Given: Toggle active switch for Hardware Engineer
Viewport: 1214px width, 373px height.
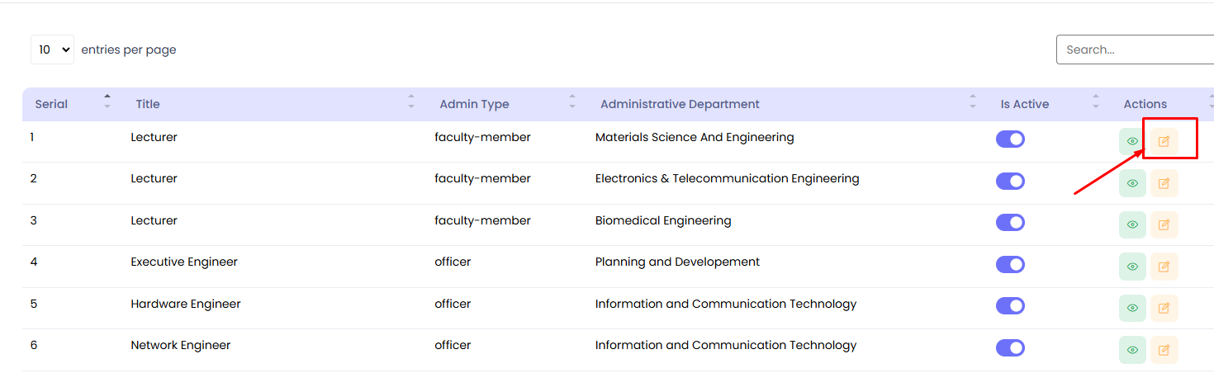Looking at the screenshot, I should 1010,305.
